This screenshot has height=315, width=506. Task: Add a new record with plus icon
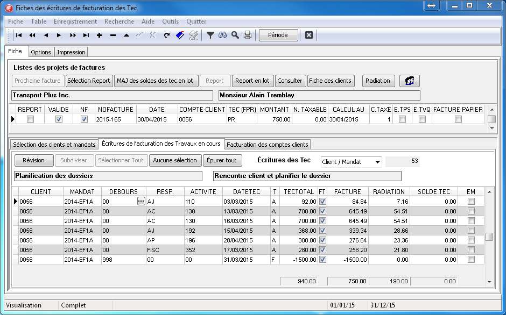pyautogui.click(x=100, y=35)
